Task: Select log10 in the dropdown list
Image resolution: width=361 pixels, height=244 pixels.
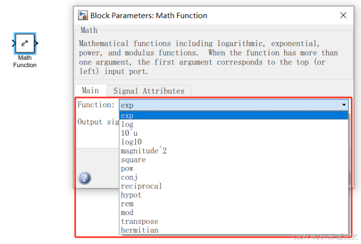Action: [131, 142]
